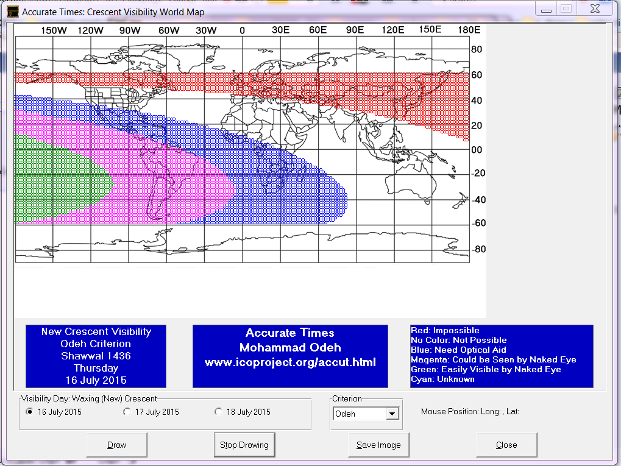621x466 pixels.
Task: Expand the Criterion dropdown arrow
Action: 392,414
